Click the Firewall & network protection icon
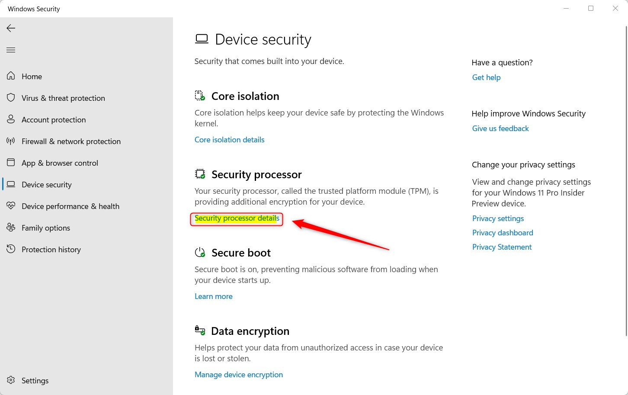This screenshot has width=628, height=395. (x=11, y=141)
